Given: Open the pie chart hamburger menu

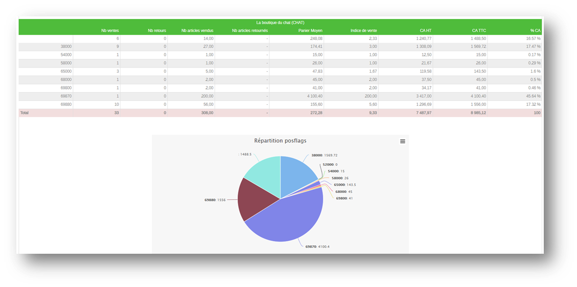Looking at the screenshot, I should [403, 141].
